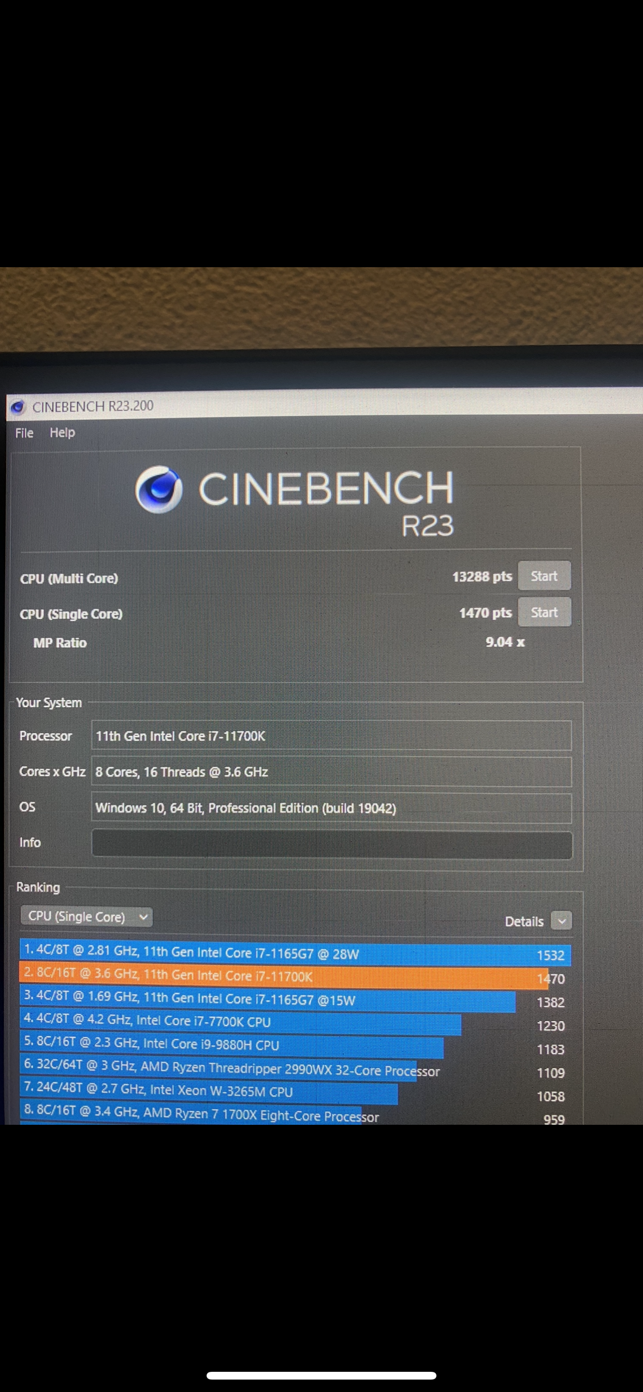Click the Cinebench R23 logo sphere
643x1392 pixels.
[158, 489]
